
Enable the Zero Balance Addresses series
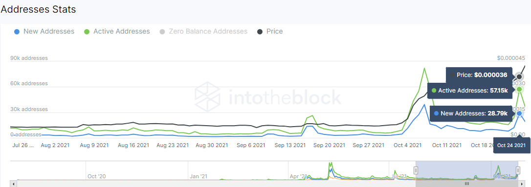[x=208, y=31]
